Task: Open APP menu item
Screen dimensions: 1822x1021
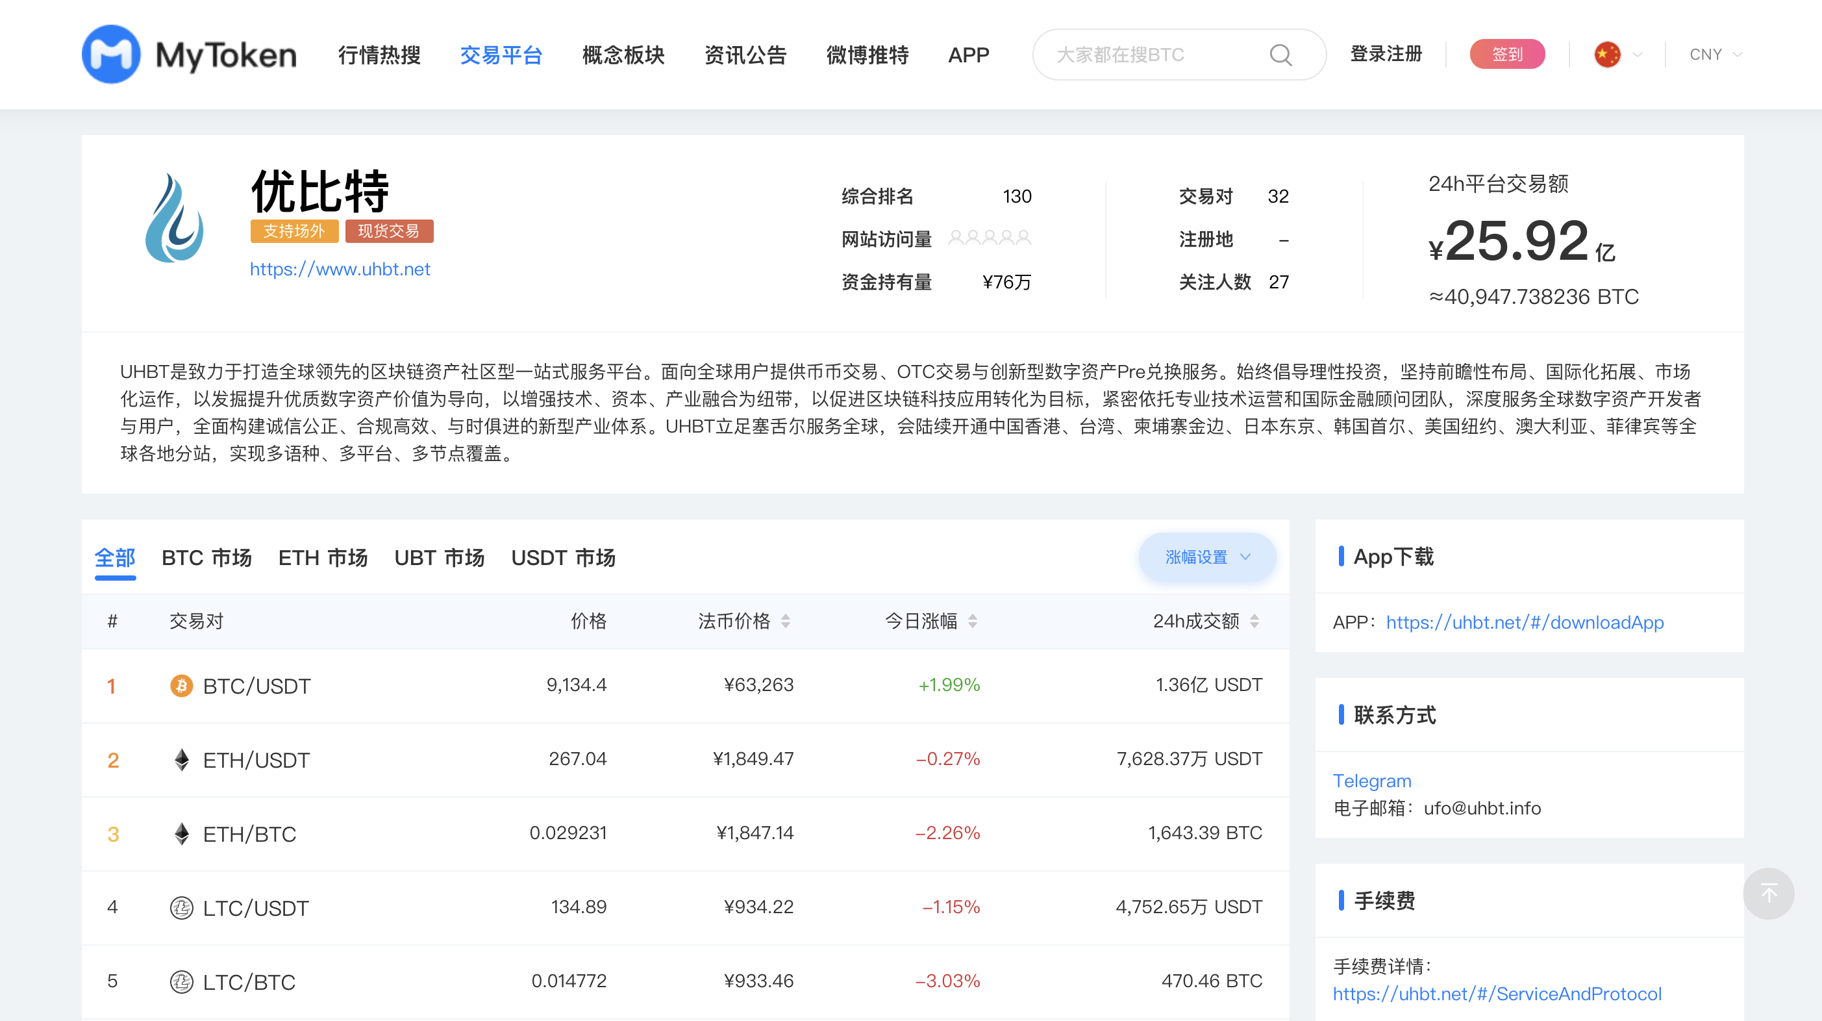Action: (969, 55)
